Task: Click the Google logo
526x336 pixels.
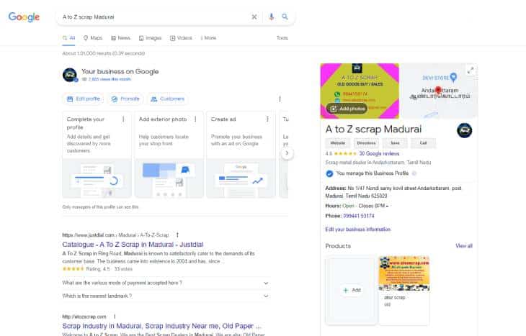Action: [x=24, y=17]
